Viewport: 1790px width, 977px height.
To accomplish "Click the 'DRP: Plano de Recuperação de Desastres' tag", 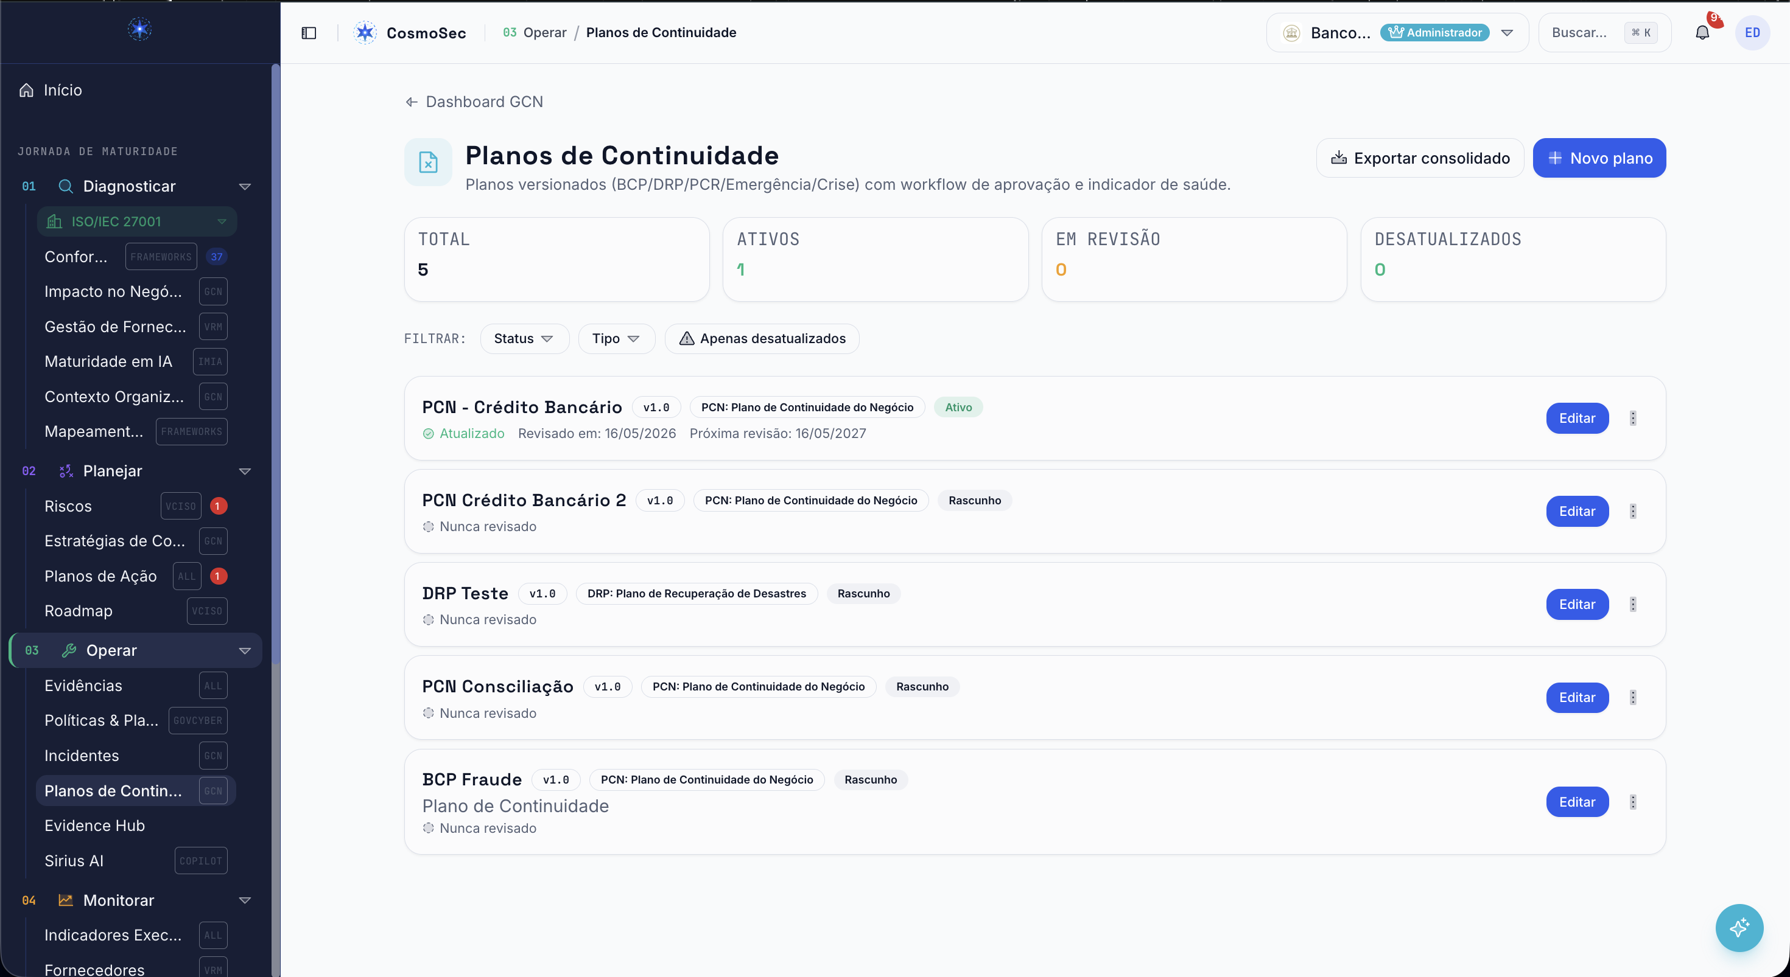I will point(697,594).
